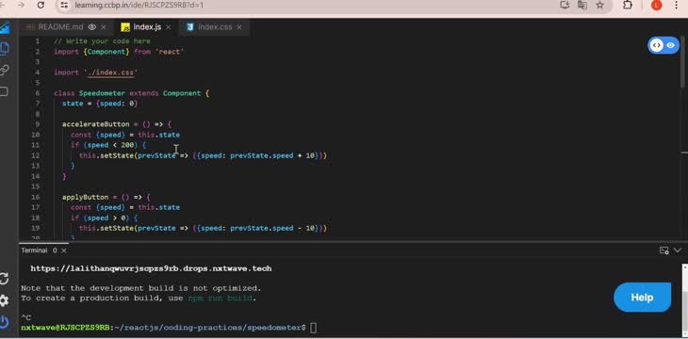This screenshot has height=339, width=688.
Task: Click the link icon in left sidebar
Action: pos(4,70)
